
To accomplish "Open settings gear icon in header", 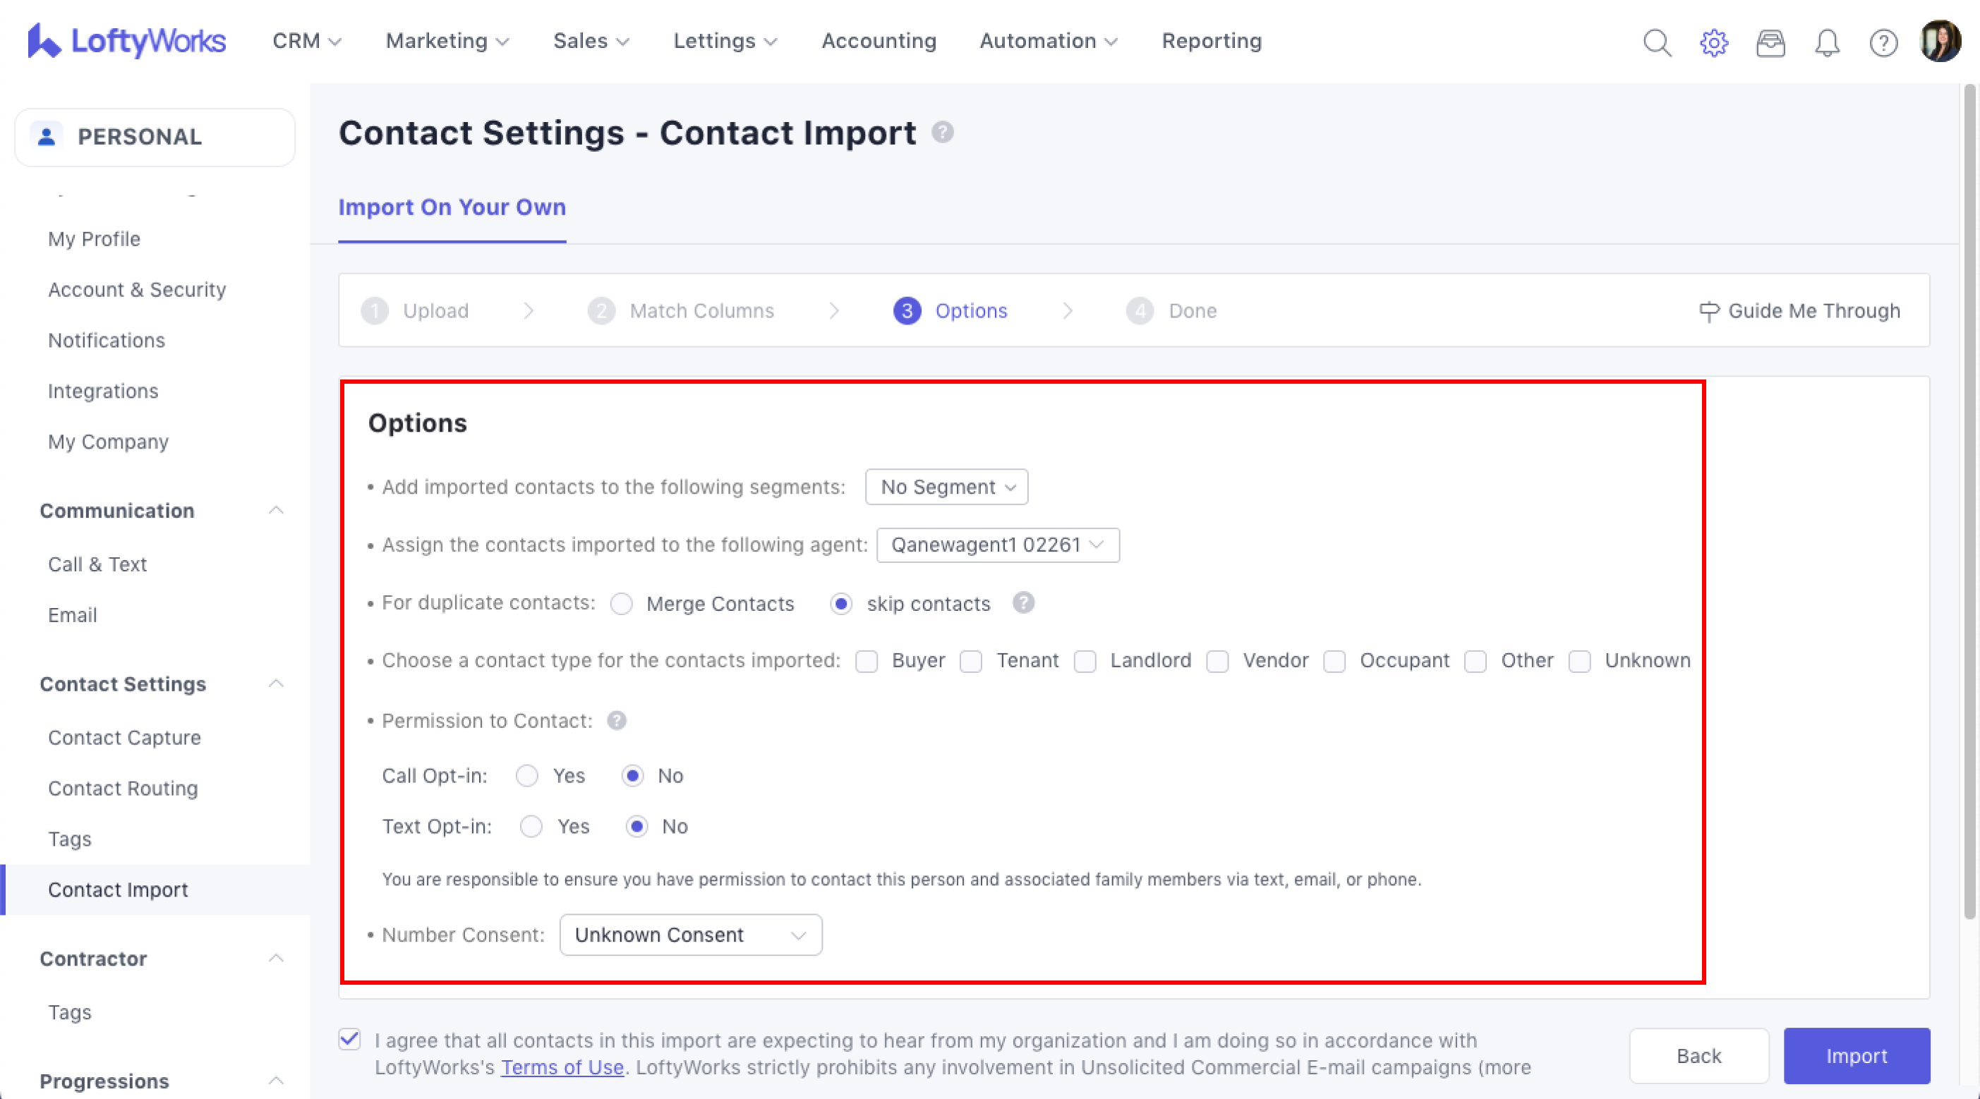I will point(1713,42).
